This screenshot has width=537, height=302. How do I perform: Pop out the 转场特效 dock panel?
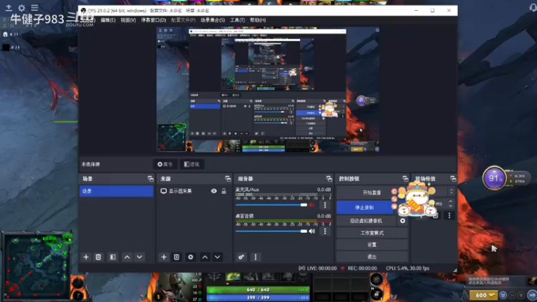point(453,179)
